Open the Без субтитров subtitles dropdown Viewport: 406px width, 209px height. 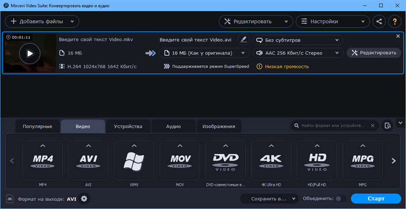298,40
